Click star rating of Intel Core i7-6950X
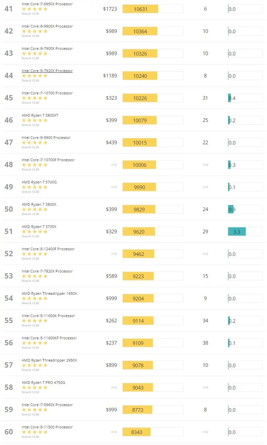This screenshot has height=445, width=267. 35,9
